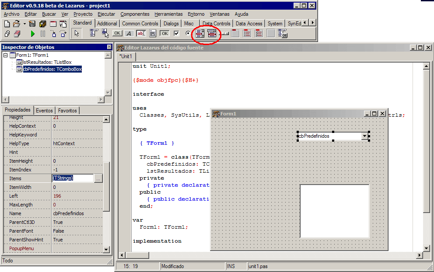Click the Step Into debug icon
Viewport: 434px width, 272px height.
point(53,34)
